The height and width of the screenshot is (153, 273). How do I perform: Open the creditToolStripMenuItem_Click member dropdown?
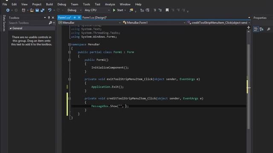point(249,23)
